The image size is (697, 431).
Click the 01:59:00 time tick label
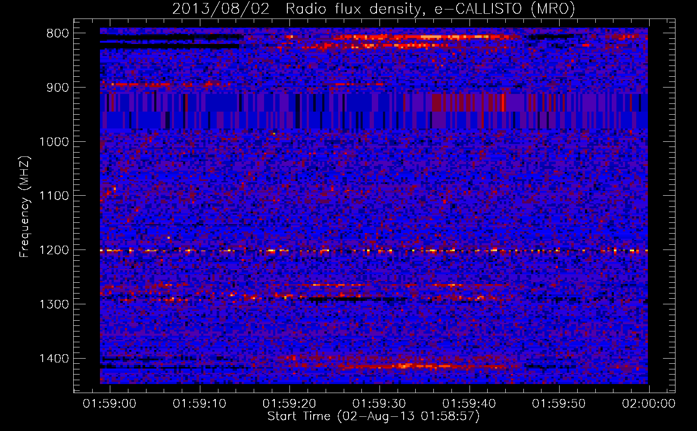(109, 404)
